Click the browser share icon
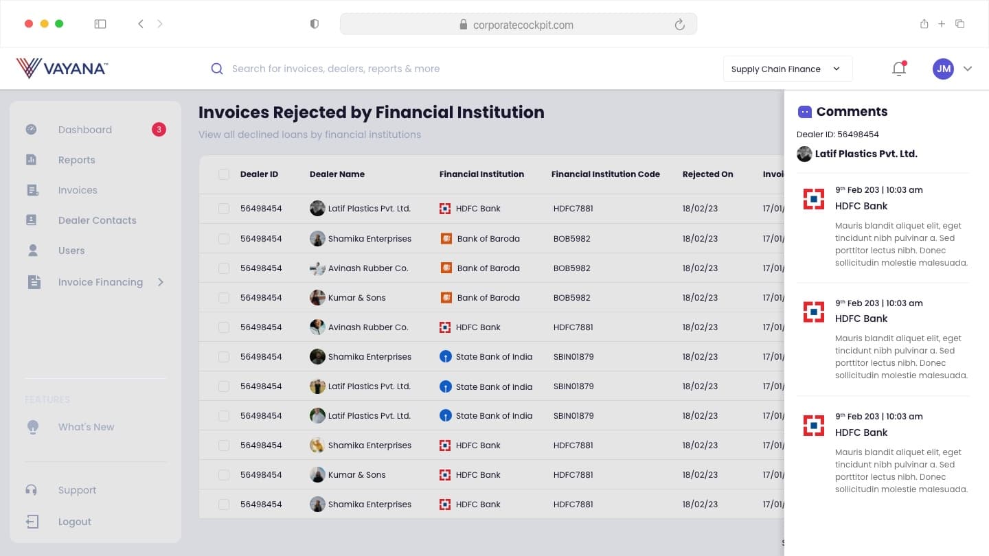The image size is (989, 556). click(x=924, y=24)
